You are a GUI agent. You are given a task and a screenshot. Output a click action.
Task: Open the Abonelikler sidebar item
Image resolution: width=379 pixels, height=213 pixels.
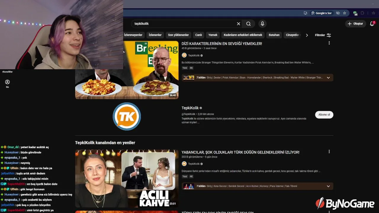[7, 72]
